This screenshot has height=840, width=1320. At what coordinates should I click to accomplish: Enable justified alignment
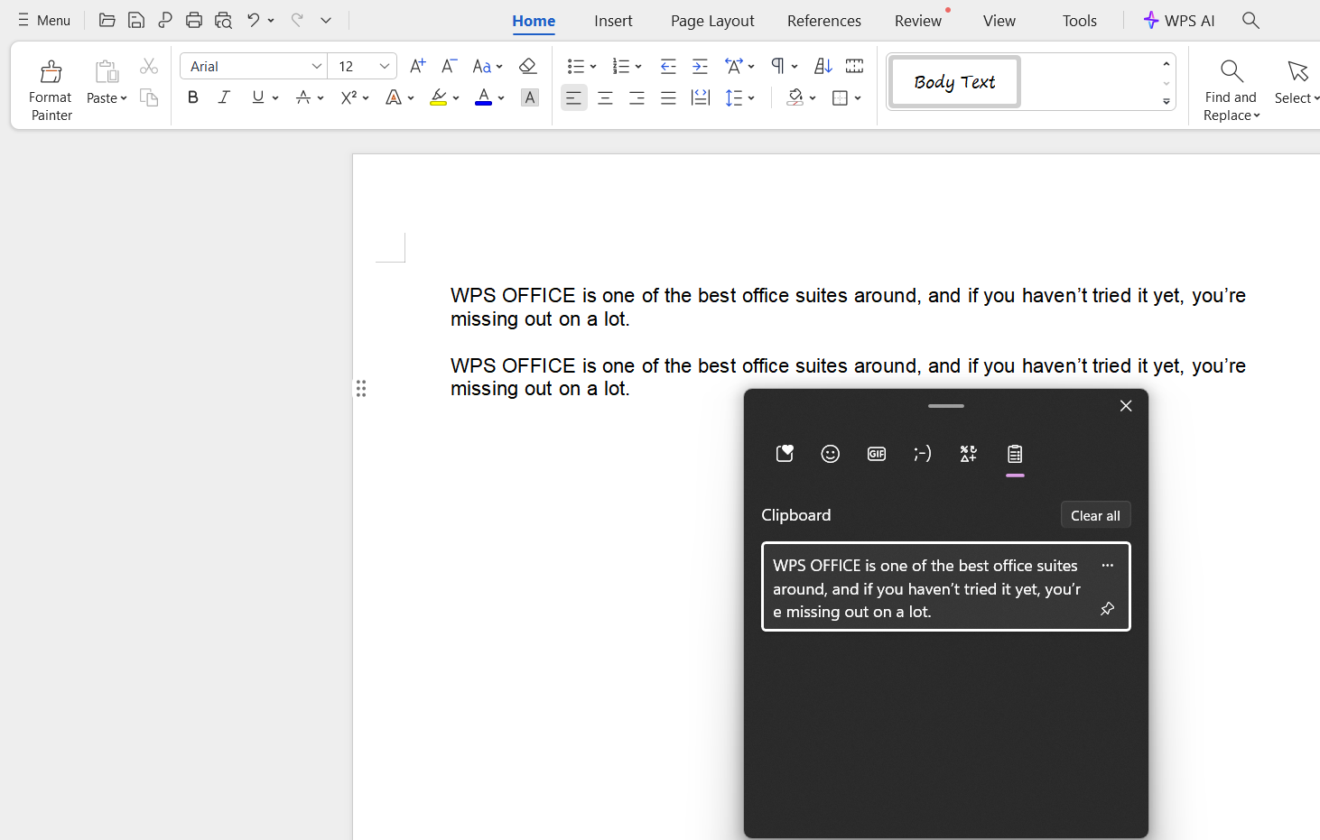[x=668, y=97]
